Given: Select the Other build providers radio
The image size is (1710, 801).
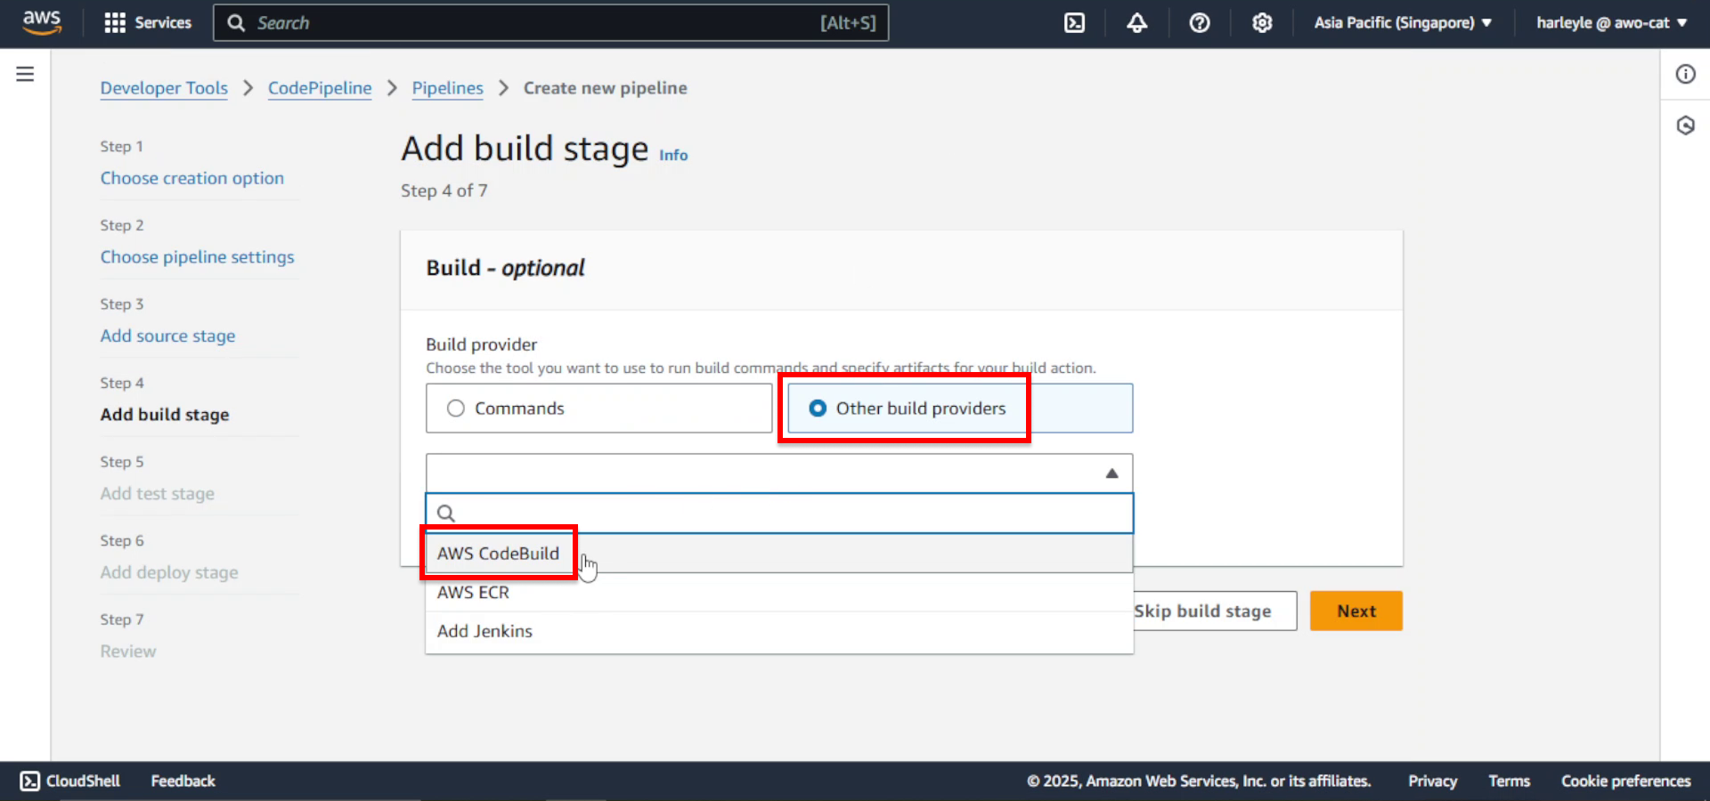Looking at the screenshot, I should 960,409.
